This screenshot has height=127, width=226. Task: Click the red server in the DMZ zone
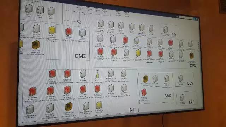coord(69,32)
